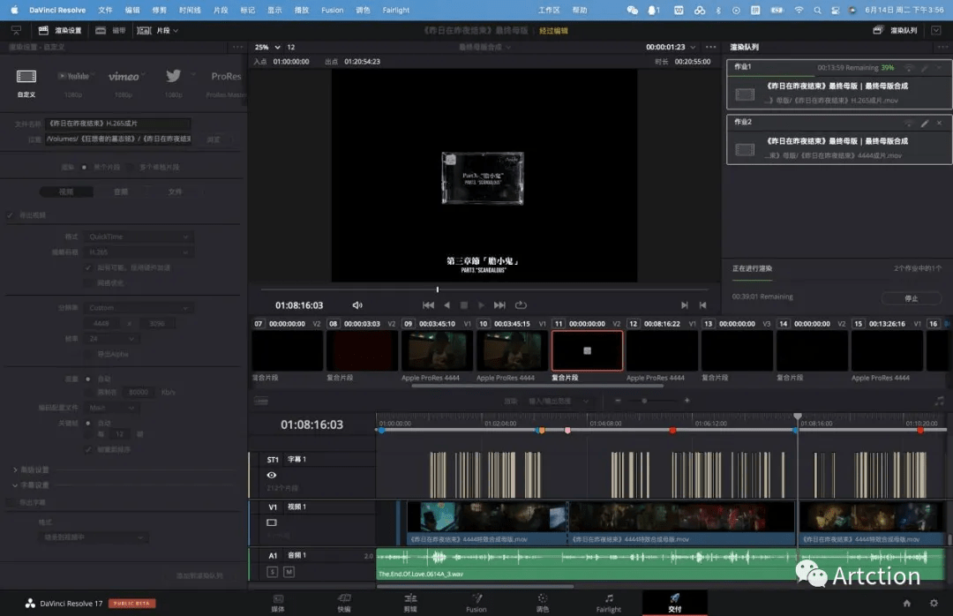Jump to first frame in viewer transport
Viewport: 953px width, 616px height.
click(428, 305)
